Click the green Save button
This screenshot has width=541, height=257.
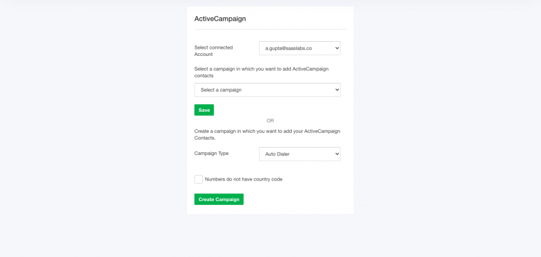204,110
